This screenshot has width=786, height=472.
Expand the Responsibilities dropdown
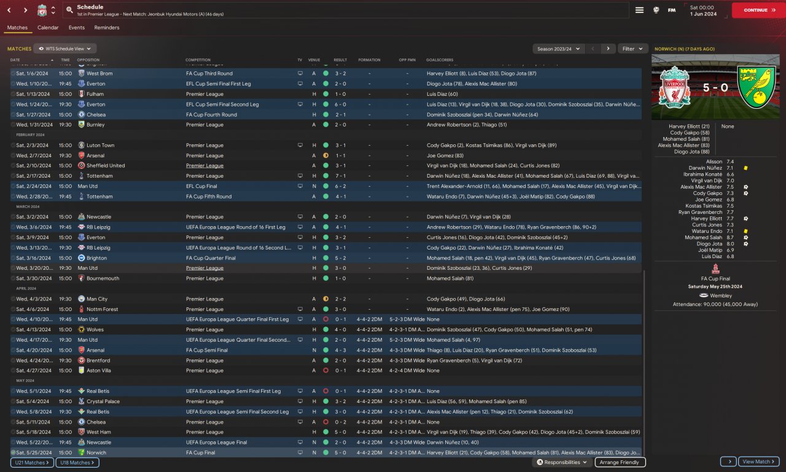click(x=562, y=462)
